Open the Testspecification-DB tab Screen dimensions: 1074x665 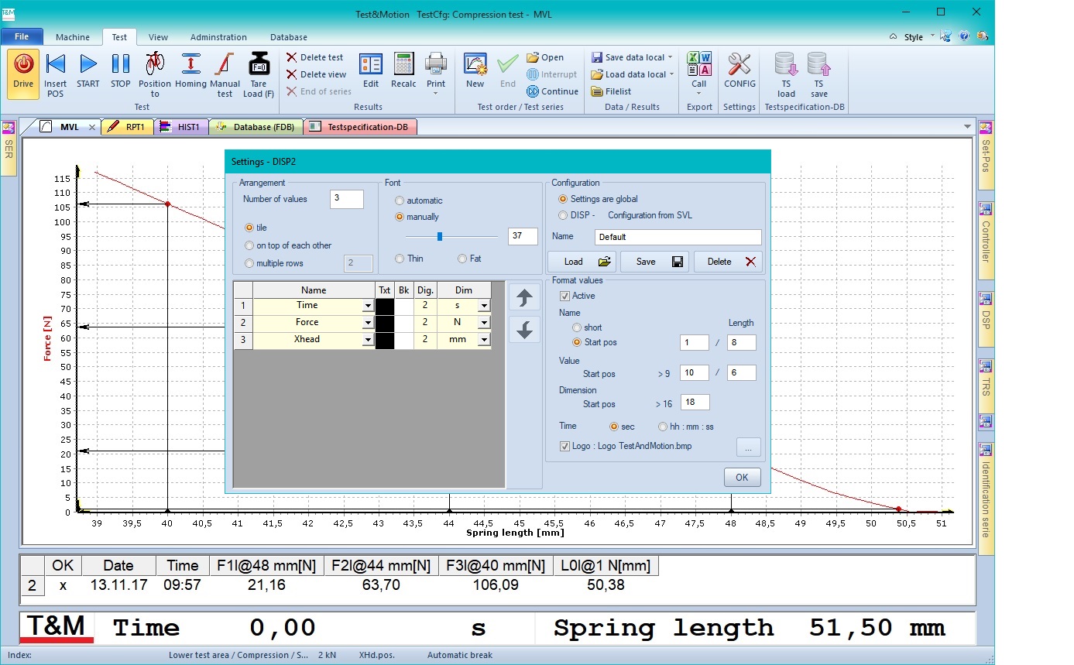pos(361,127)
